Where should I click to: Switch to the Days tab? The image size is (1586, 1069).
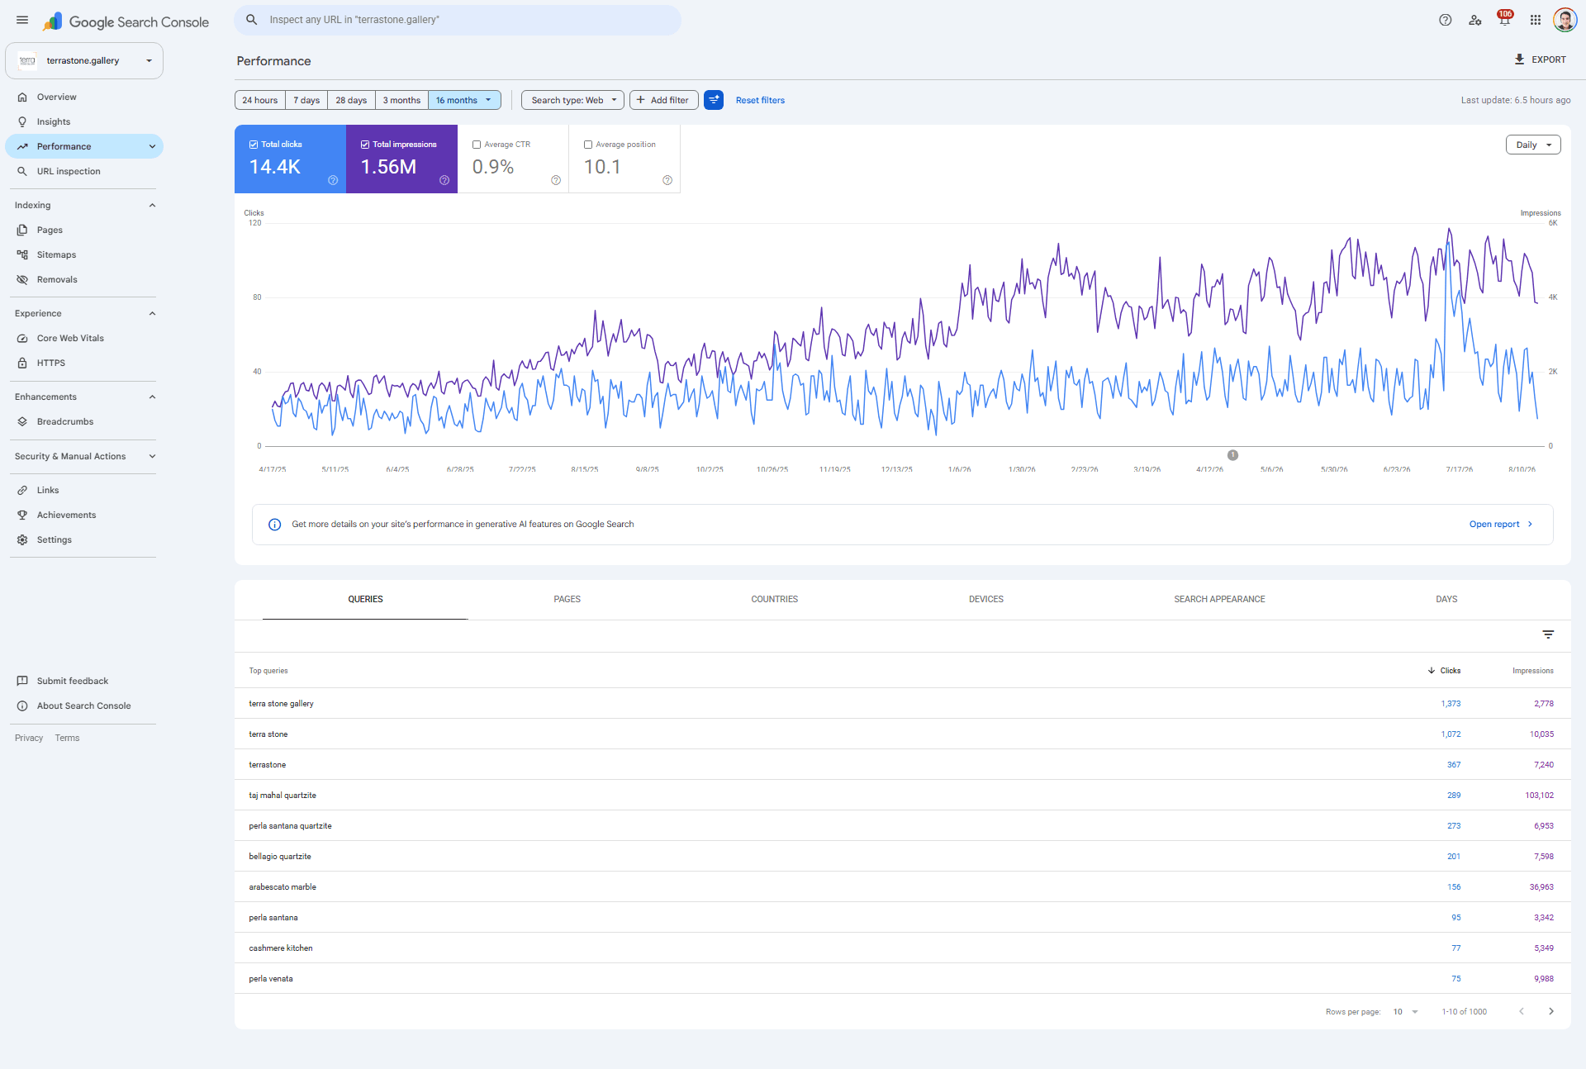click(x=1446, y=600)
